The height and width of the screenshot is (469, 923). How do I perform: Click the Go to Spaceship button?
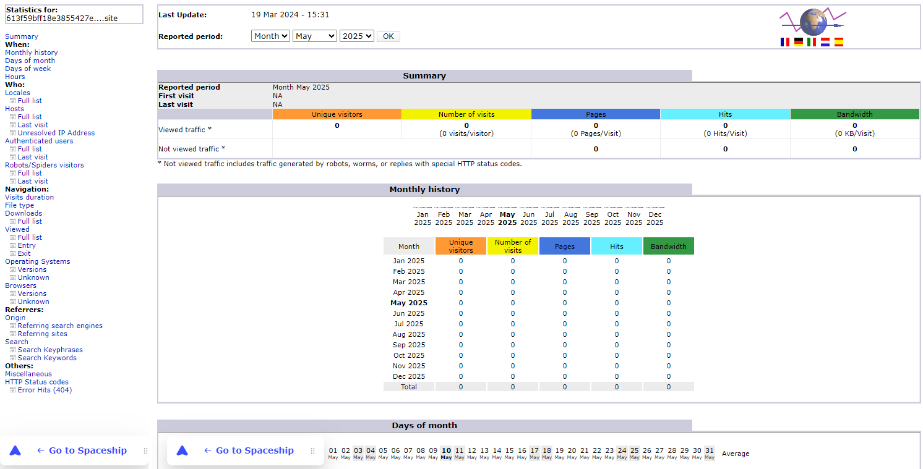tap(84, 450)
